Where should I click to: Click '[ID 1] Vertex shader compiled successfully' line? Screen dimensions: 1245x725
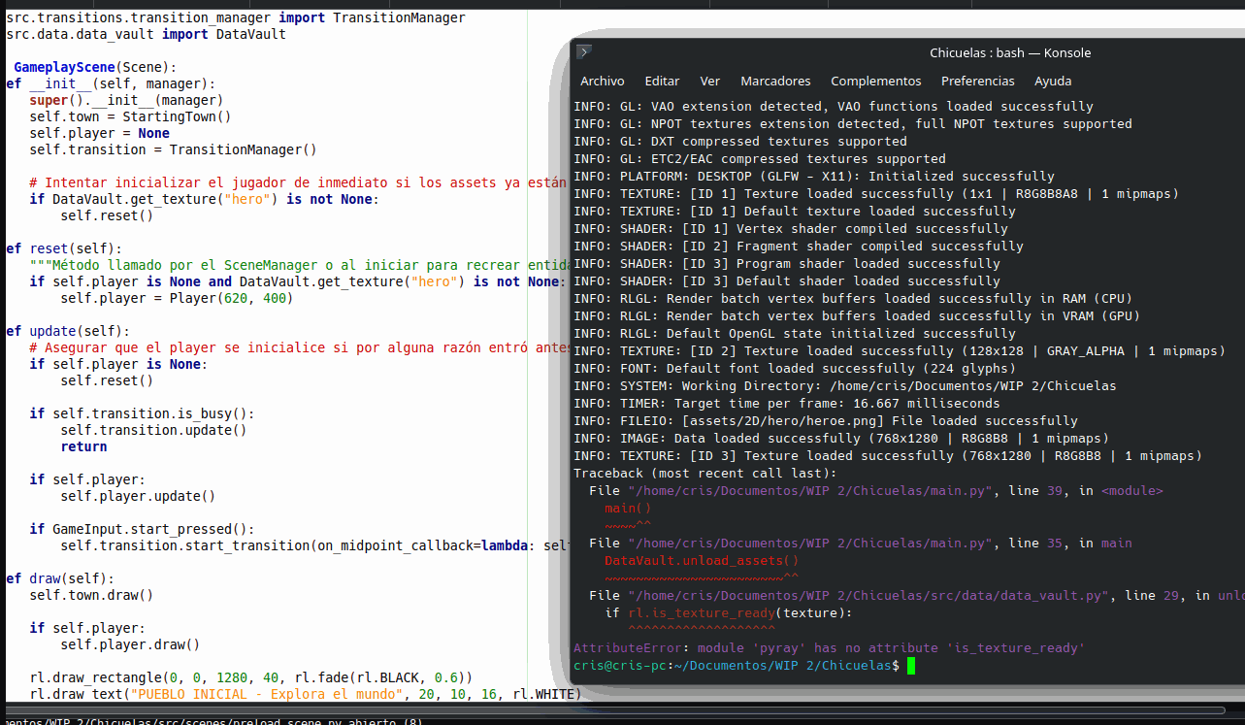coord(791,229)
